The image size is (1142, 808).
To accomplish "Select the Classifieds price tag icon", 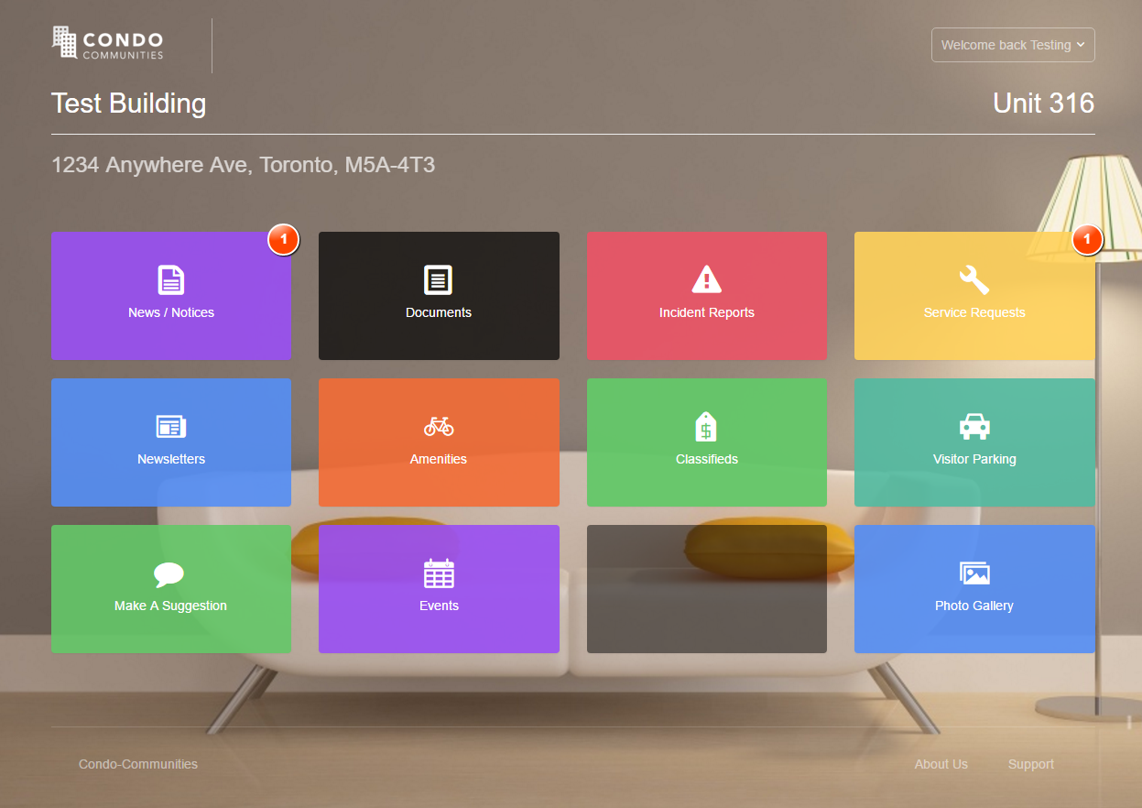I will click(706, 426).
